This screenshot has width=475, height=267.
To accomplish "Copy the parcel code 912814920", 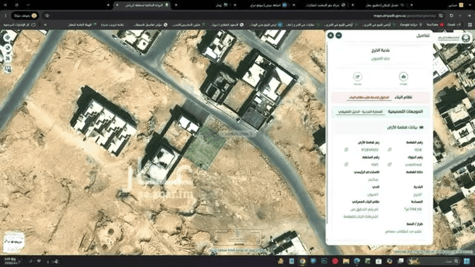I will 346,149.
